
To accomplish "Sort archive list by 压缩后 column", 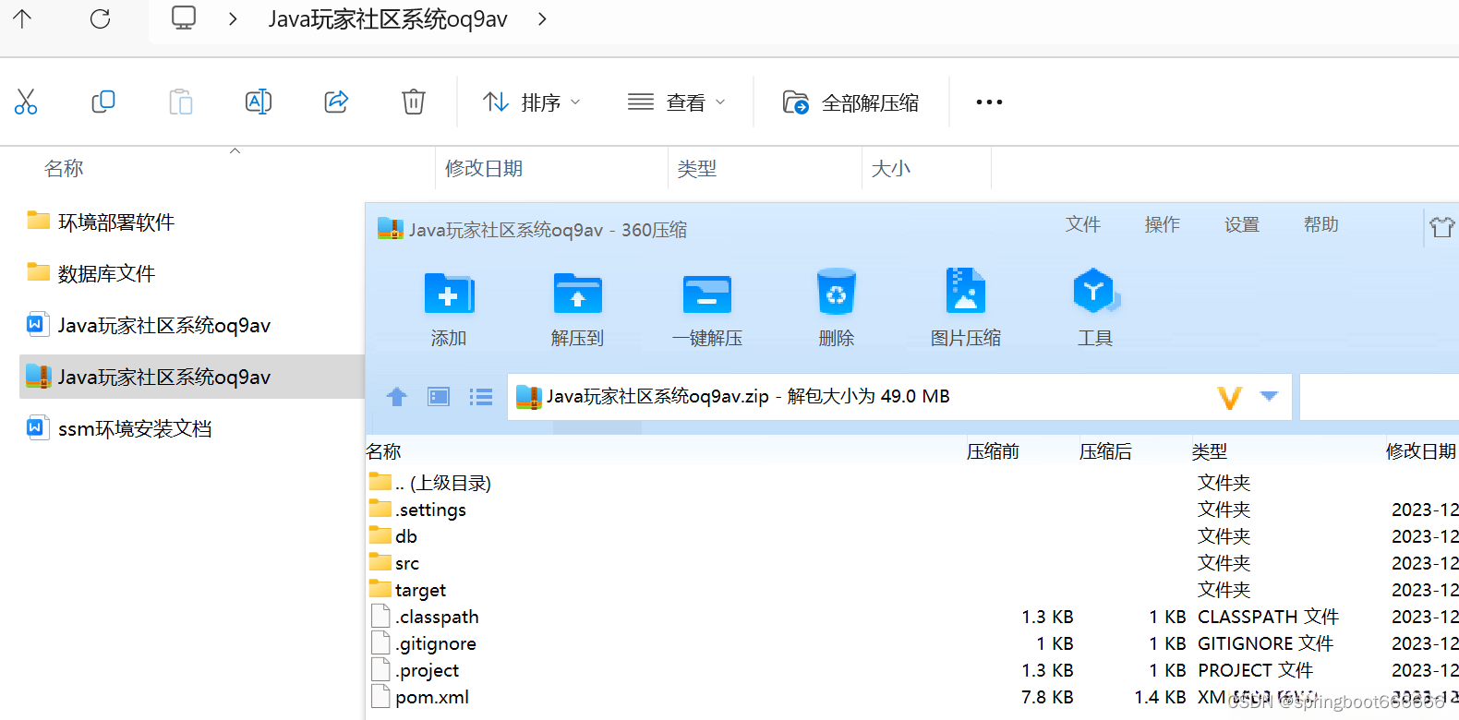I will (1105, 451).
